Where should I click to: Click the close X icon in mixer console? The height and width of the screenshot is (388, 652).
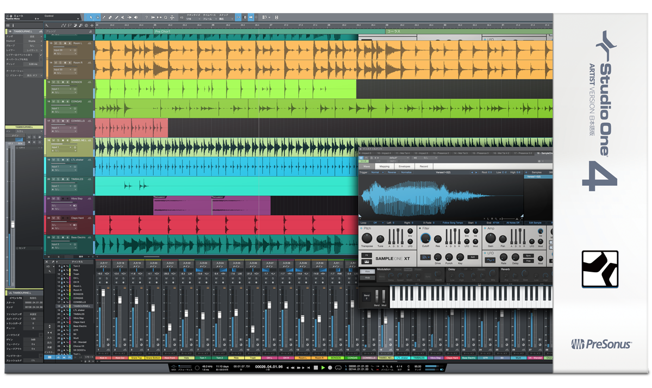pos(47,262)
